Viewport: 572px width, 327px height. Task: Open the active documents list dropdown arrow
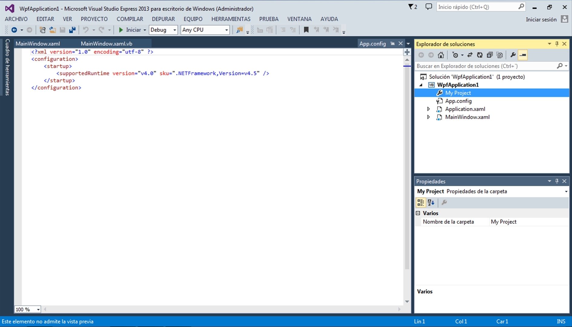408,44
